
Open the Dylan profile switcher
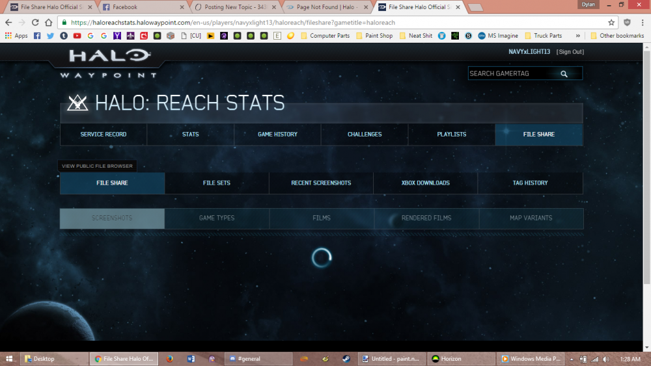(588, 5)
